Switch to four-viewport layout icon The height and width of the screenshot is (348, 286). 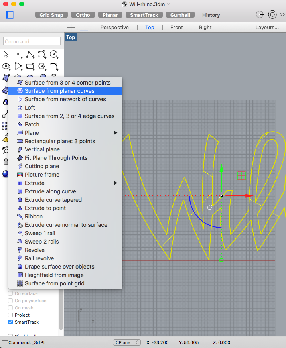pos(71,27)
